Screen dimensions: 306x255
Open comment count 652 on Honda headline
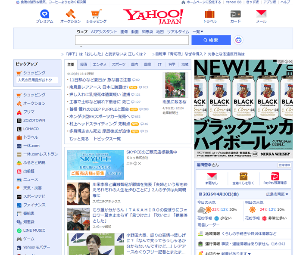(136, 116)
